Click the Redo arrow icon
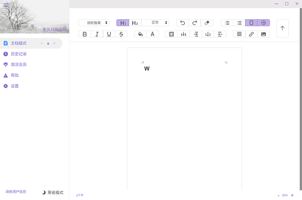302x200 pixels. 195,23
